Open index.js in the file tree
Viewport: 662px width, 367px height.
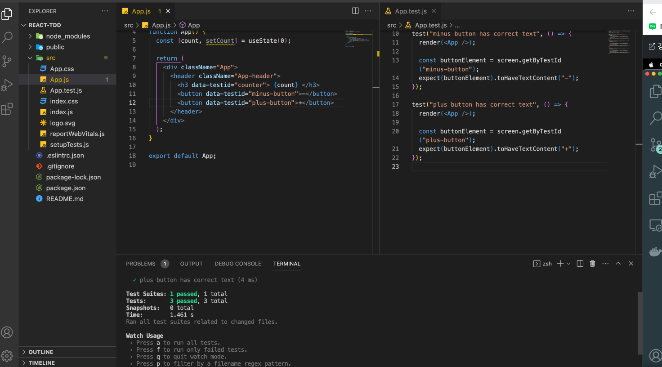click(67, 112)
